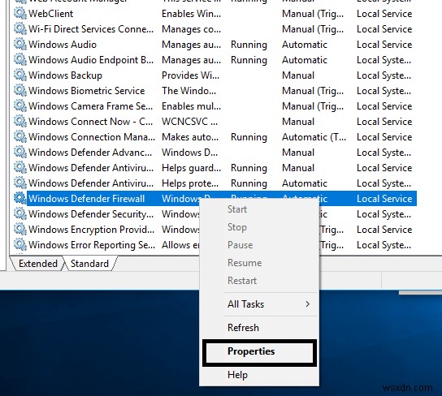Click Running status of Windows Audio

click(x=249, y=45)
